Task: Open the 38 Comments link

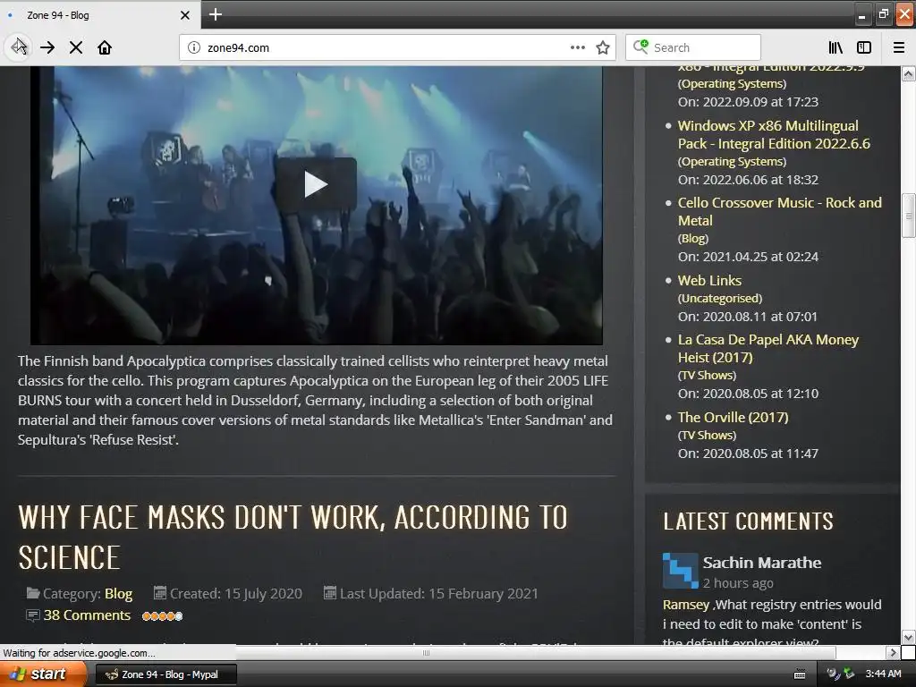Action: [x=87, y=615]
